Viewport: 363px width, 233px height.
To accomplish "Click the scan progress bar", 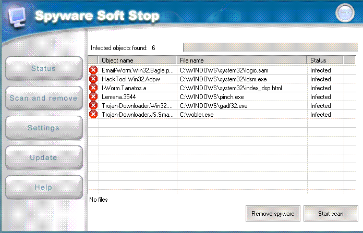I will pos(270,47).
